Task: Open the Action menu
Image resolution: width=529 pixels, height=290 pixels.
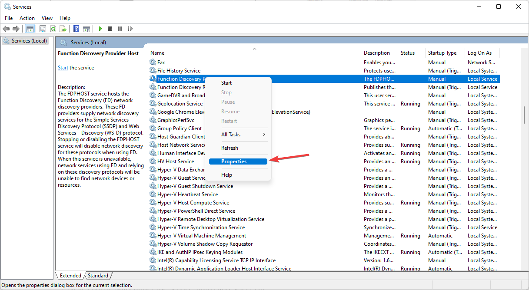Action: tap(27, 18)
